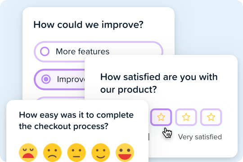Click the More features option label
The height and width of the screenshot is (162, 243).
pos(82,51)
